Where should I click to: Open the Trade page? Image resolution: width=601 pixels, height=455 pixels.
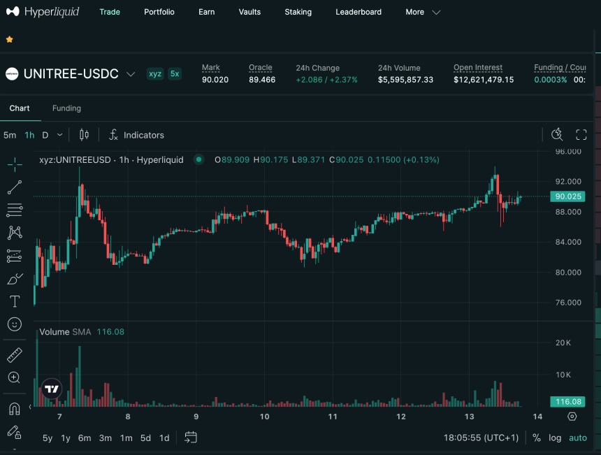pyautogui.click(x=110, y=12)
